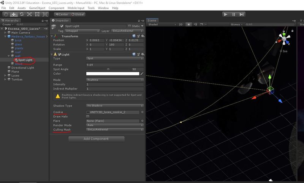Open the Cookie object picker circle
Image resolution: width=304 pixels, height=183 pixels.
142,112
